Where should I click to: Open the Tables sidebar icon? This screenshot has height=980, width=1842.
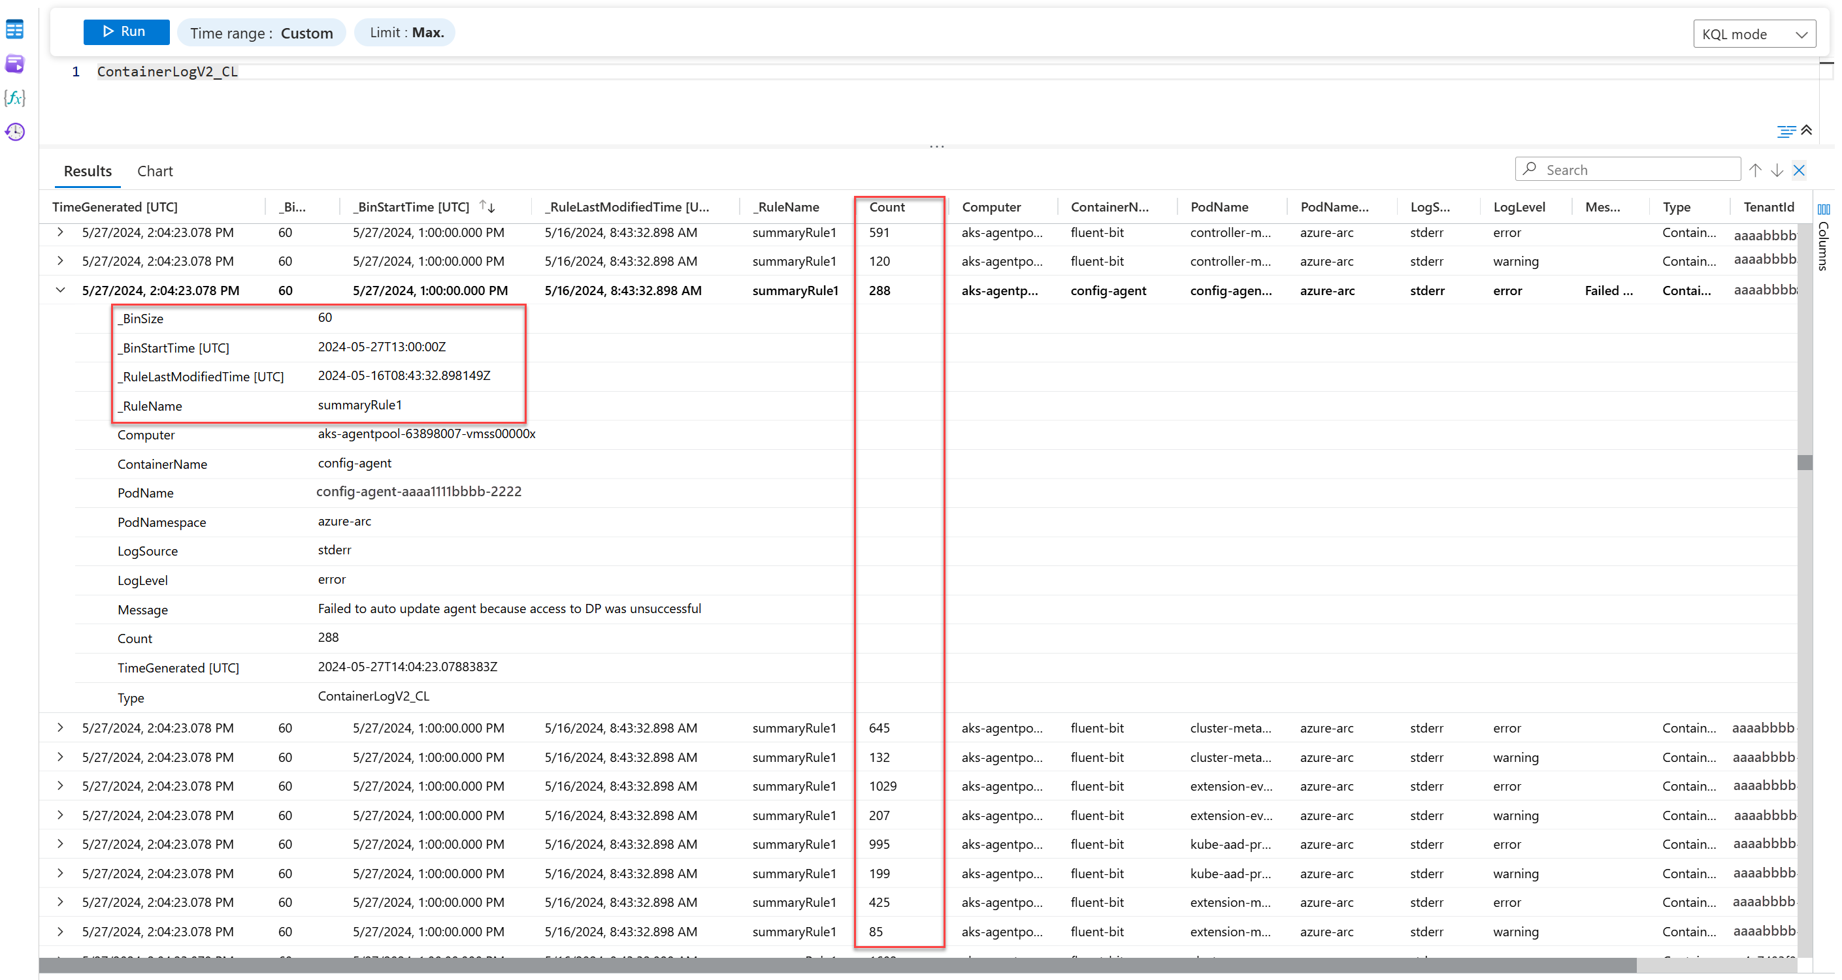pos(15,30)
